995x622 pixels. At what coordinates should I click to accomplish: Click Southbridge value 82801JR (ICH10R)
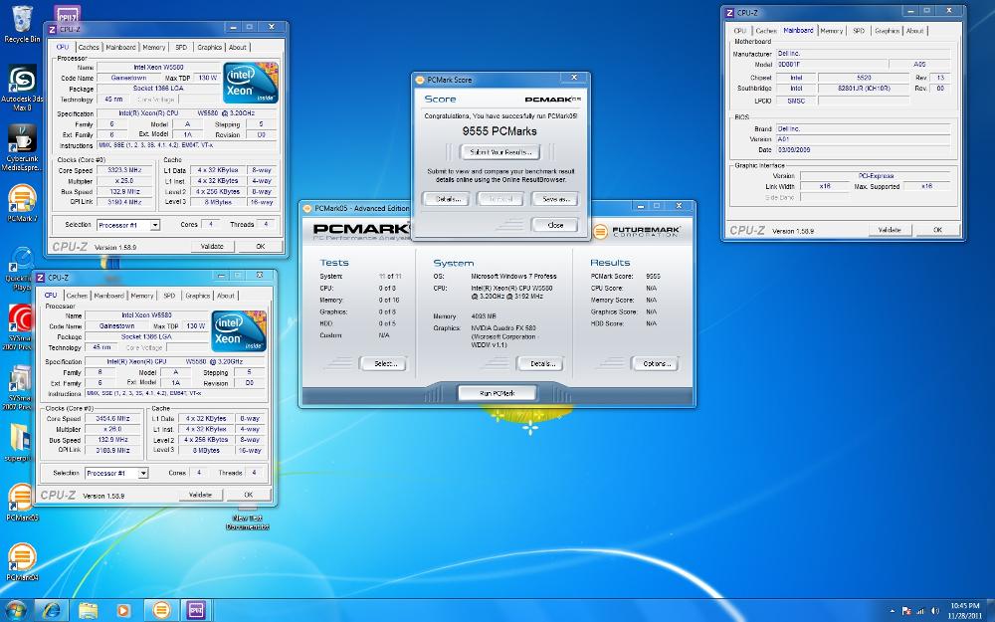click(865, 89)
